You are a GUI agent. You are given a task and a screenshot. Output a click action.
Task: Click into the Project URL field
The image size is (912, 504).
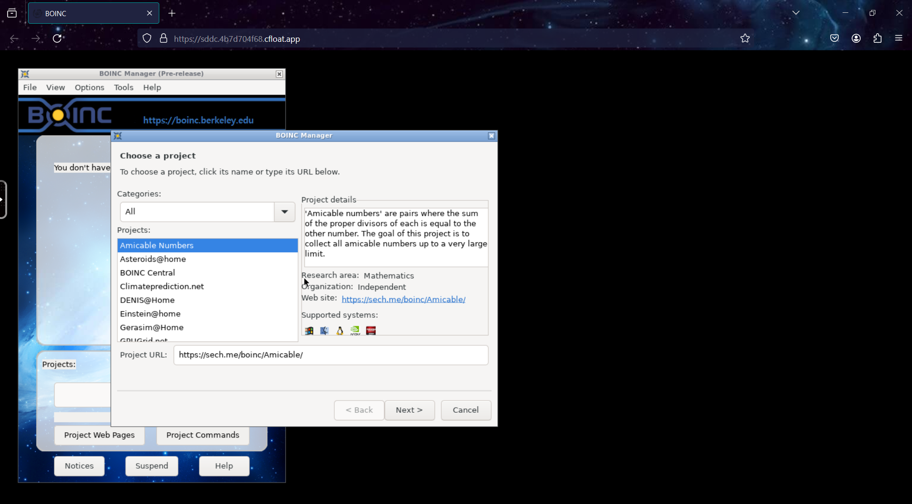point(331,355)
